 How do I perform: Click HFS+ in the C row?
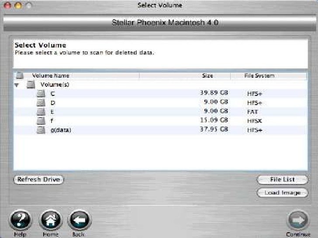point(255,94)
